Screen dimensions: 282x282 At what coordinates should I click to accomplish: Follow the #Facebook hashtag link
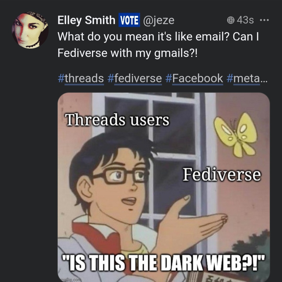[194, 78]
